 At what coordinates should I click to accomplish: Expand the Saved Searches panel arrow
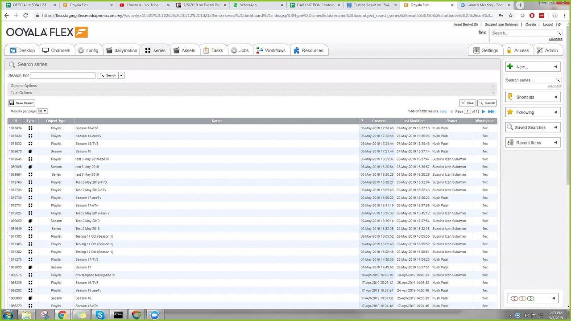point(555,128)
